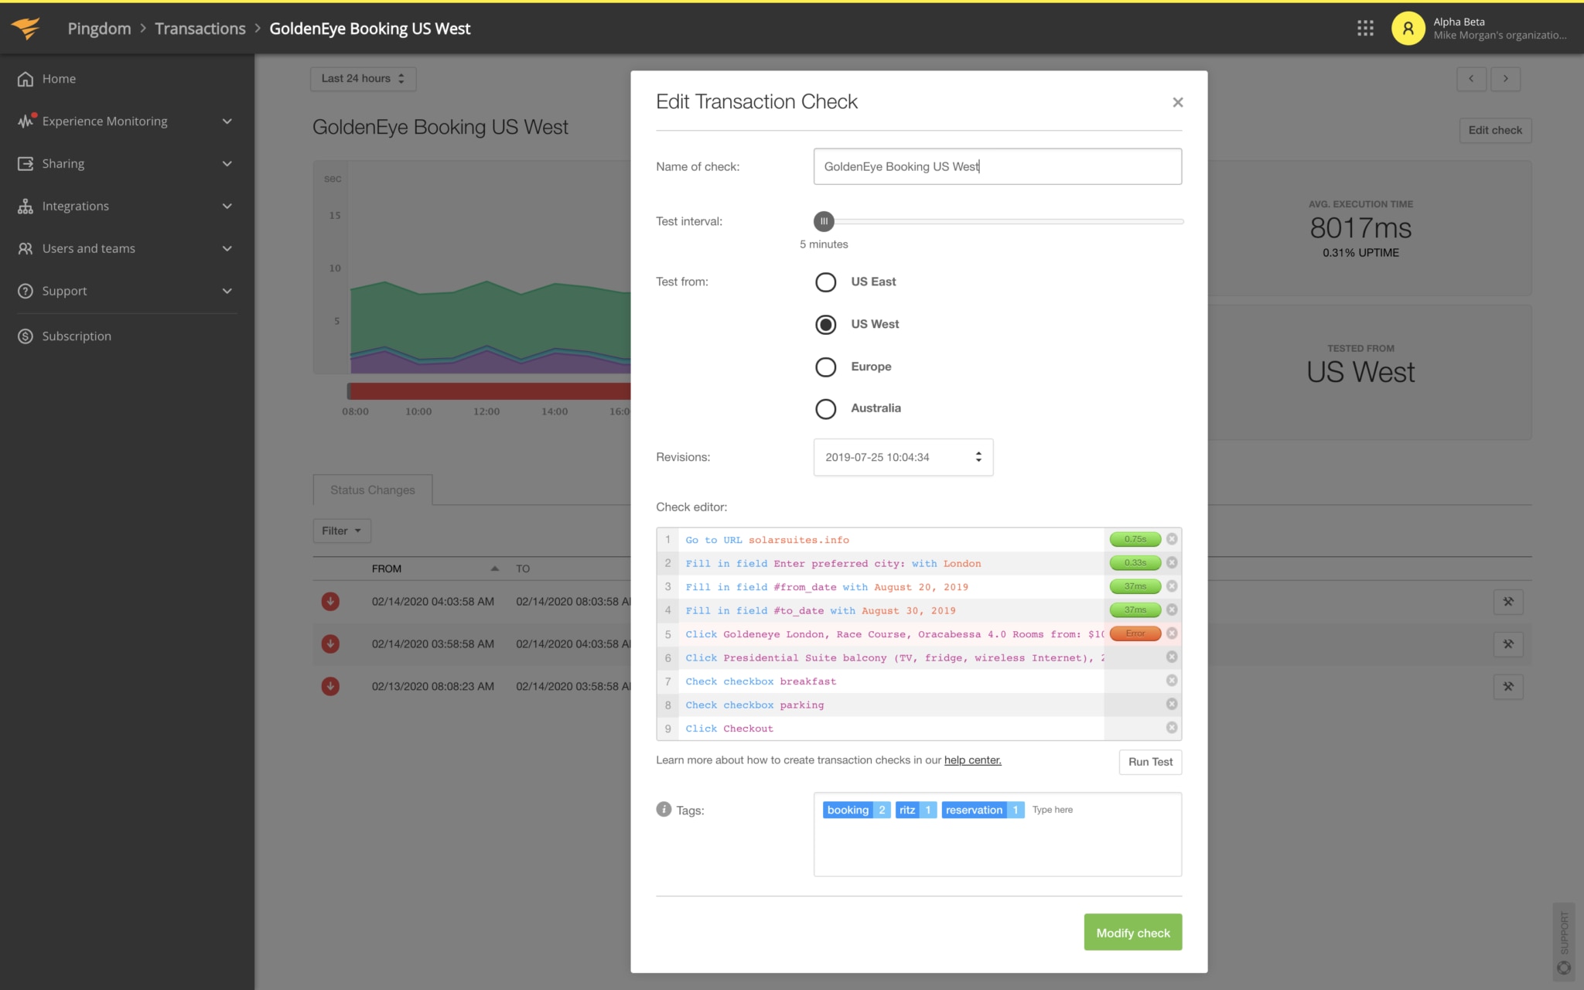Click the Home icon in sidebar
Screen dimensions: 1584x990
[26, 79]
